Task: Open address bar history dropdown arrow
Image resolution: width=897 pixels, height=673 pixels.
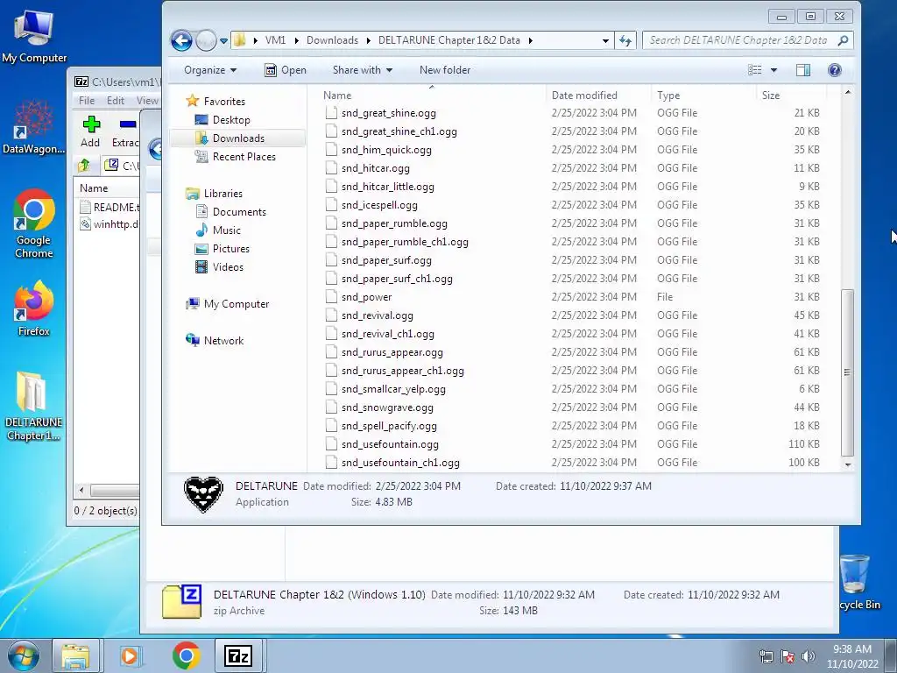Action: coord(605,40)
